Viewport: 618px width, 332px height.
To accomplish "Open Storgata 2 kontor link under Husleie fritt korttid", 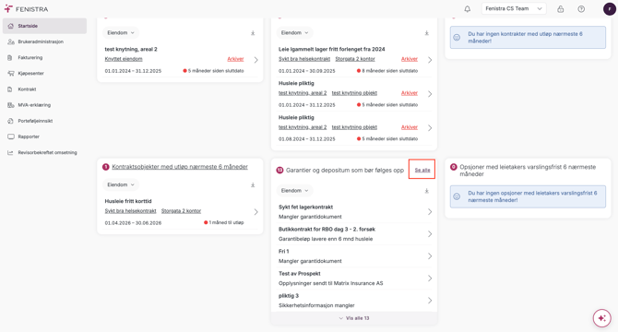I will (182, 211).
